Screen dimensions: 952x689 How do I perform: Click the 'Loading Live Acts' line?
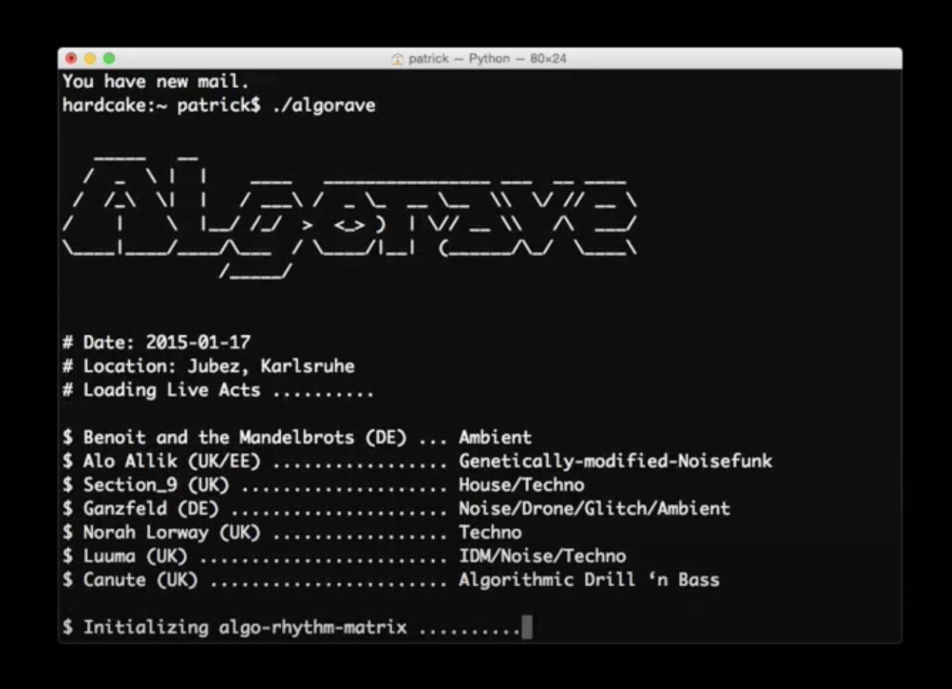pos(171,390)
